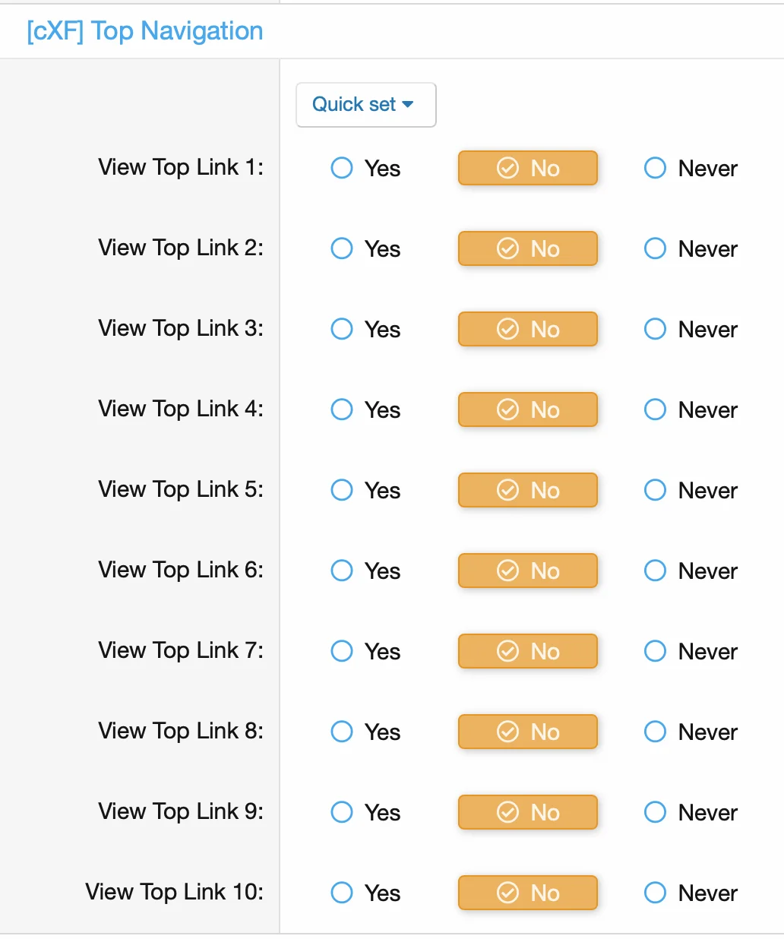Click the View Top Link 4 label

click(x=180, y=409)
